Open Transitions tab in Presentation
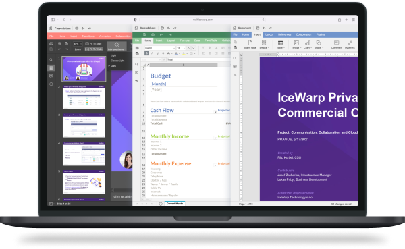The height and width of the screenshot is (249, 405). coord(88,36)
